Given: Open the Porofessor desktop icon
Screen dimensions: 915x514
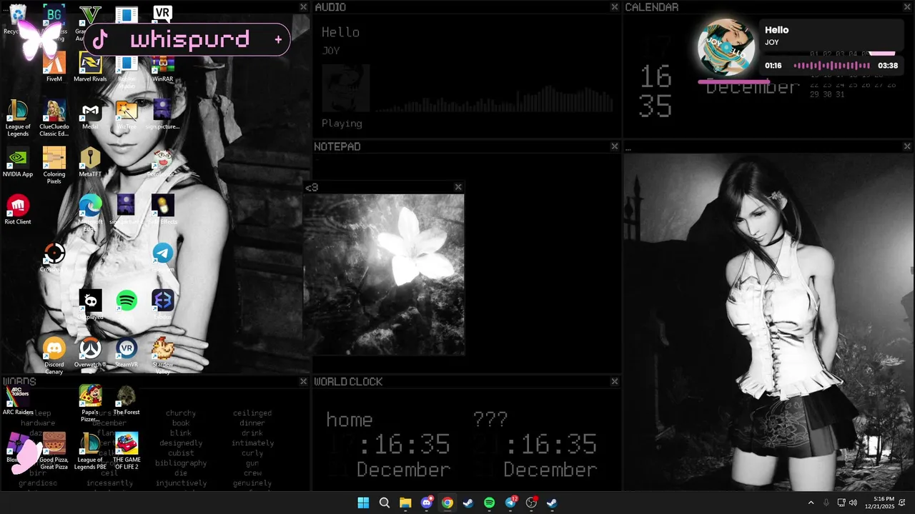Looking at the screenshot, I should [162, 163].
